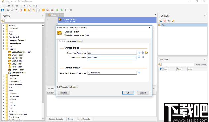Click the Redo arrow in the toolbar
This screenshot has width=209, height=122.
pyautogui.click(x=12, y=10)
